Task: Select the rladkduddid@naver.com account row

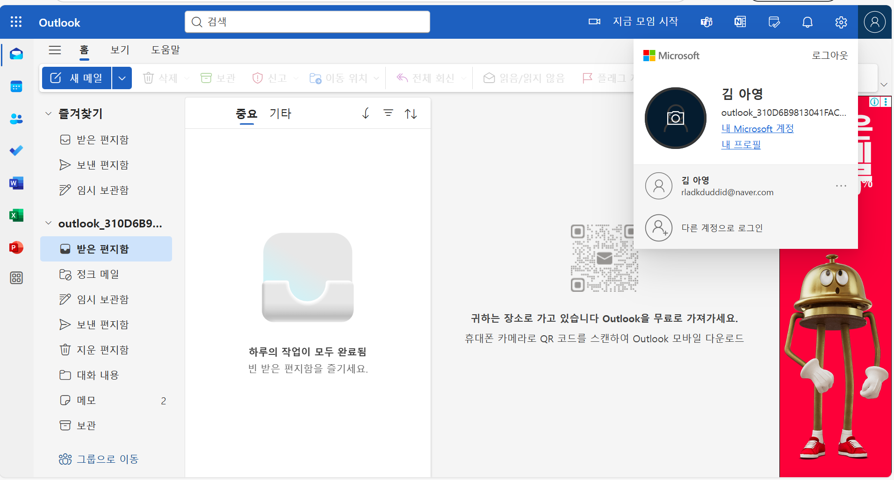Action: [x=746, y=186]
